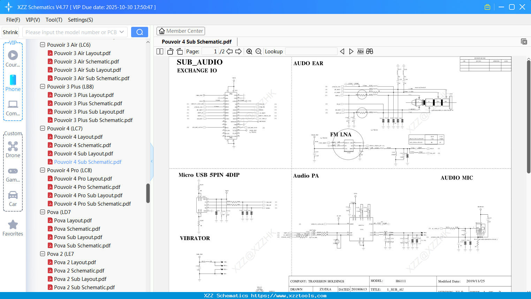Switch to the Pouvoir 4 Sub Schematic.pdf tab
The width and height of the screenshot is (531, 299).
[197, 41]
